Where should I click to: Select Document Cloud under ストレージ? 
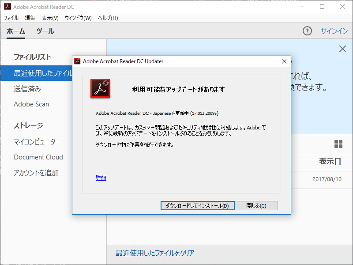(x=38, y=157)
